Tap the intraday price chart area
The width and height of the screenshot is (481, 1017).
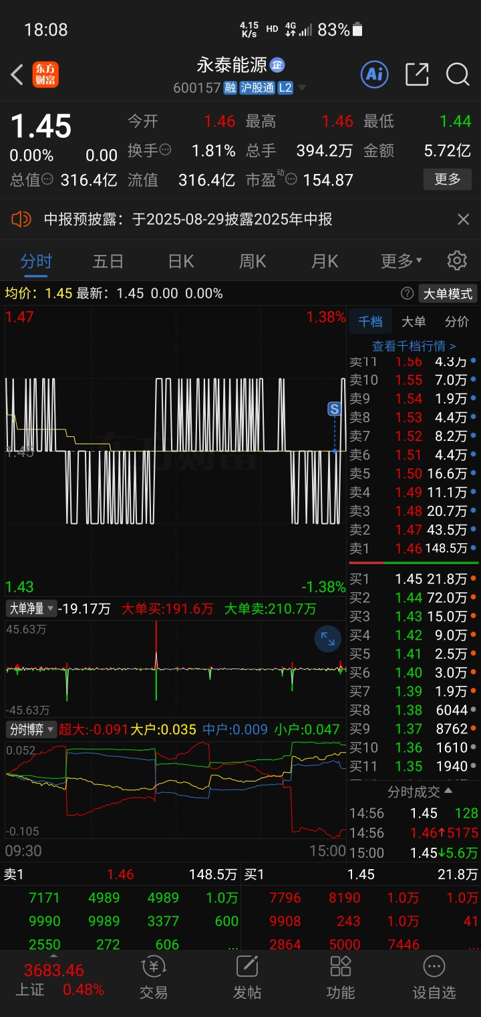coord(175,452)
